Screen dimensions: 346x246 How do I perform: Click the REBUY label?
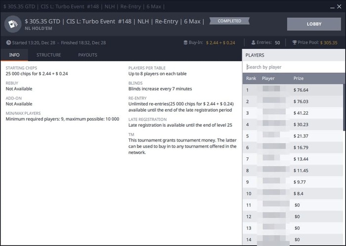[12, 83]
